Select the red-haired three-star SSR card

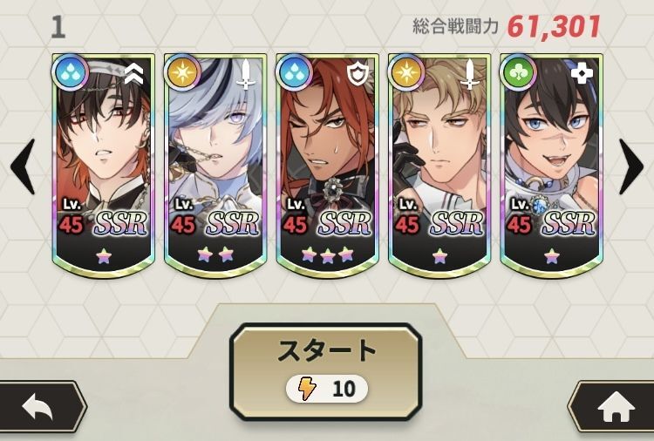[x=327, y=166]
